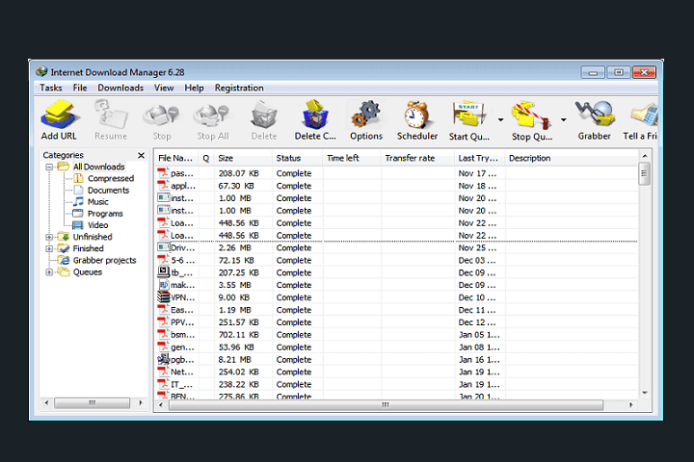Click the Start Queue toolbar icon
This screenshot has height=462, width=694.
coord(469,115)
